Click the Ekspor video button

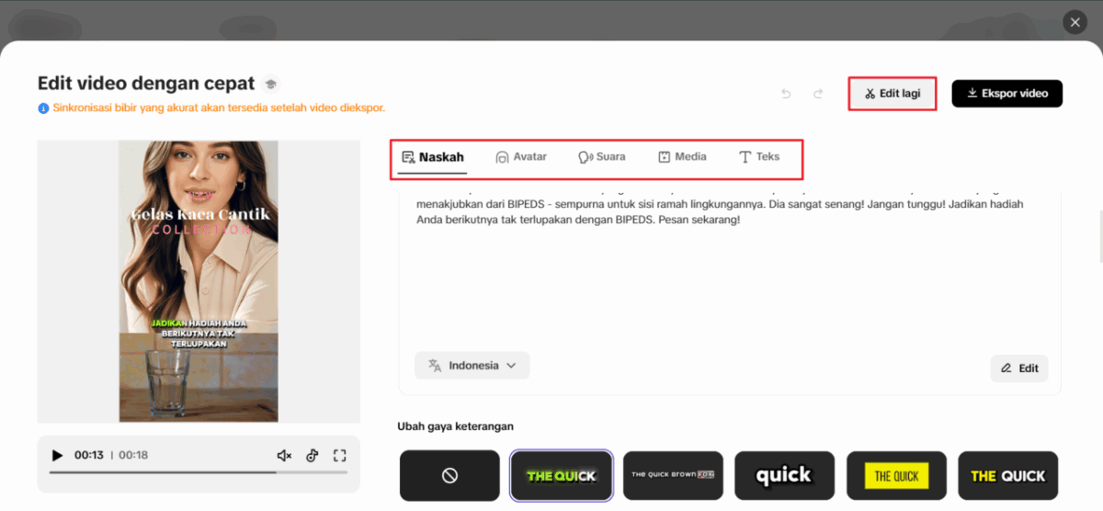(1006, 94)
